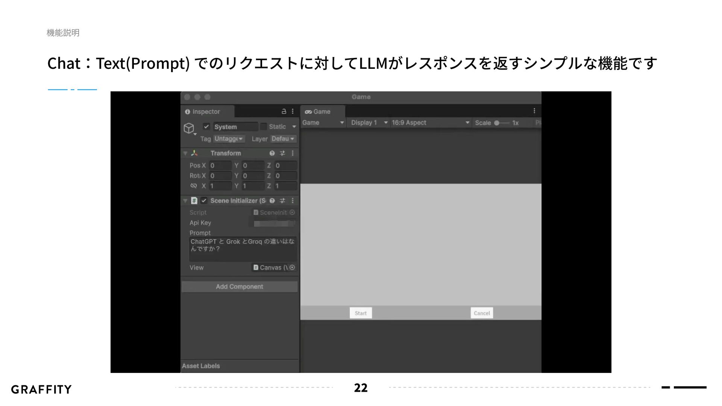Image resolution: width=722 pixels, height=406 pixels.
Task: Click the GameObject cube icon
Action: pyautogui.click(x=189, y=128)
